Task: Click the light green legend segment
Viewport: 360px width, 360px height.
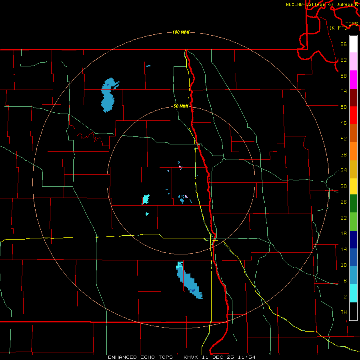Action: click(353, 221)
